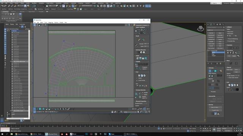Viewport: 243px width, 136px height.
Task: Open the Hierarchy command panel tab
Action: click(x=214, y=25)
